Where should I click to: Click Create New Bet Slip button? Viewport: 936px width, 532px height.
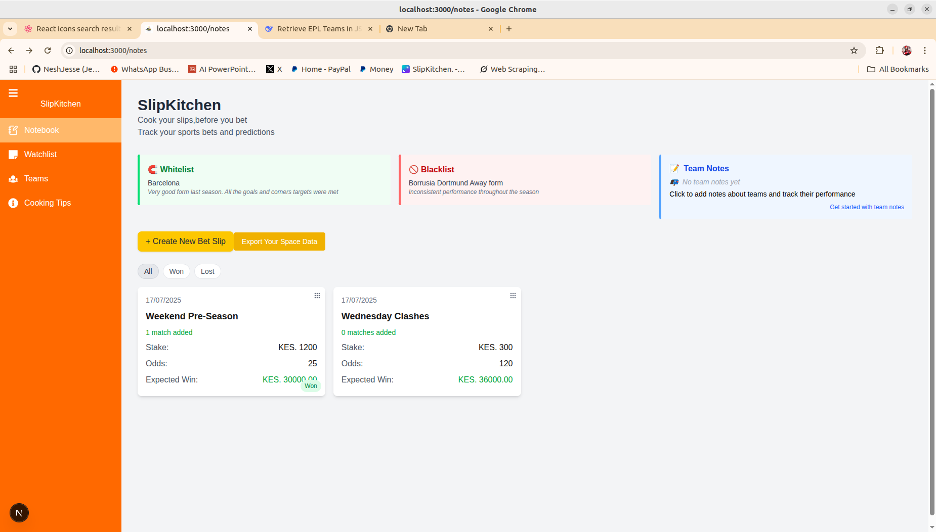click(185, 241)
